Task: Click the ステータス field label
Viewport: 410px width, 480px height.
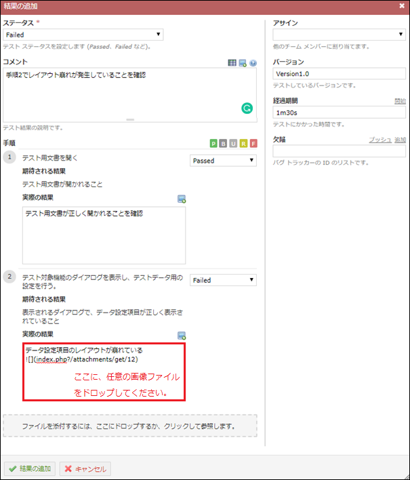Action: [18, 23]
